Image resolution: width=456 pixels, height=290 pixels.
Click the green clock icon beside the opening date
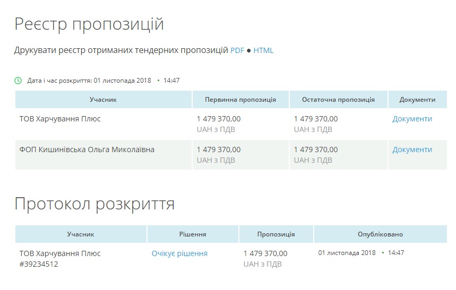(18, 81)
